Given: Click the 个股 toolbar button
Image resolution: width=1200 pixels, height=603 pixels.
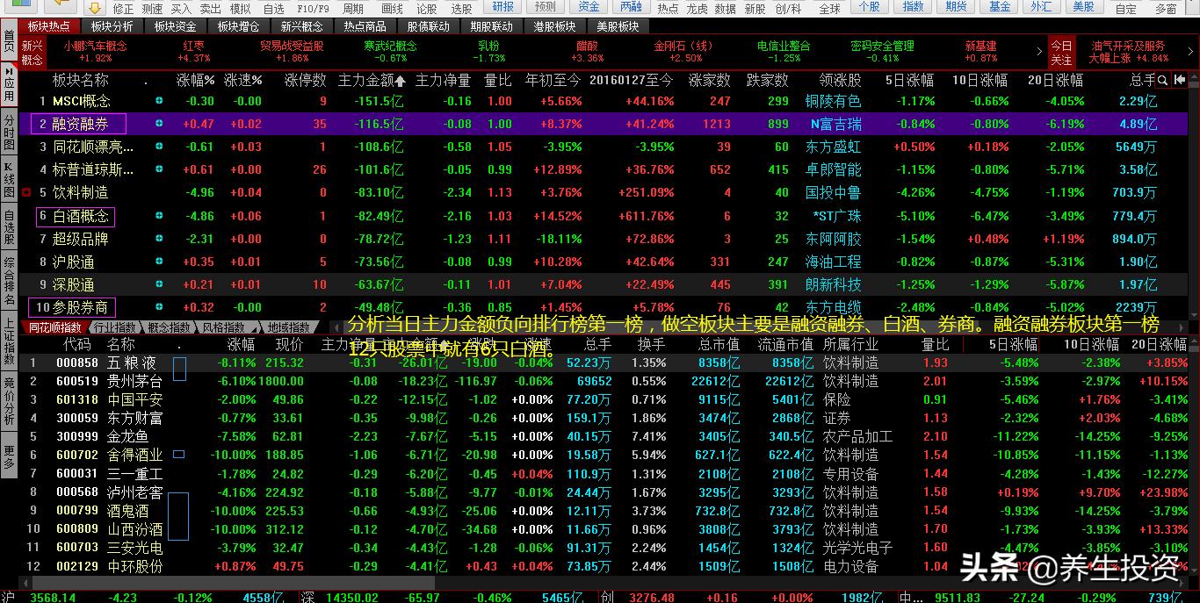Looking at the screenshot, I should click(x=870, y=7).
